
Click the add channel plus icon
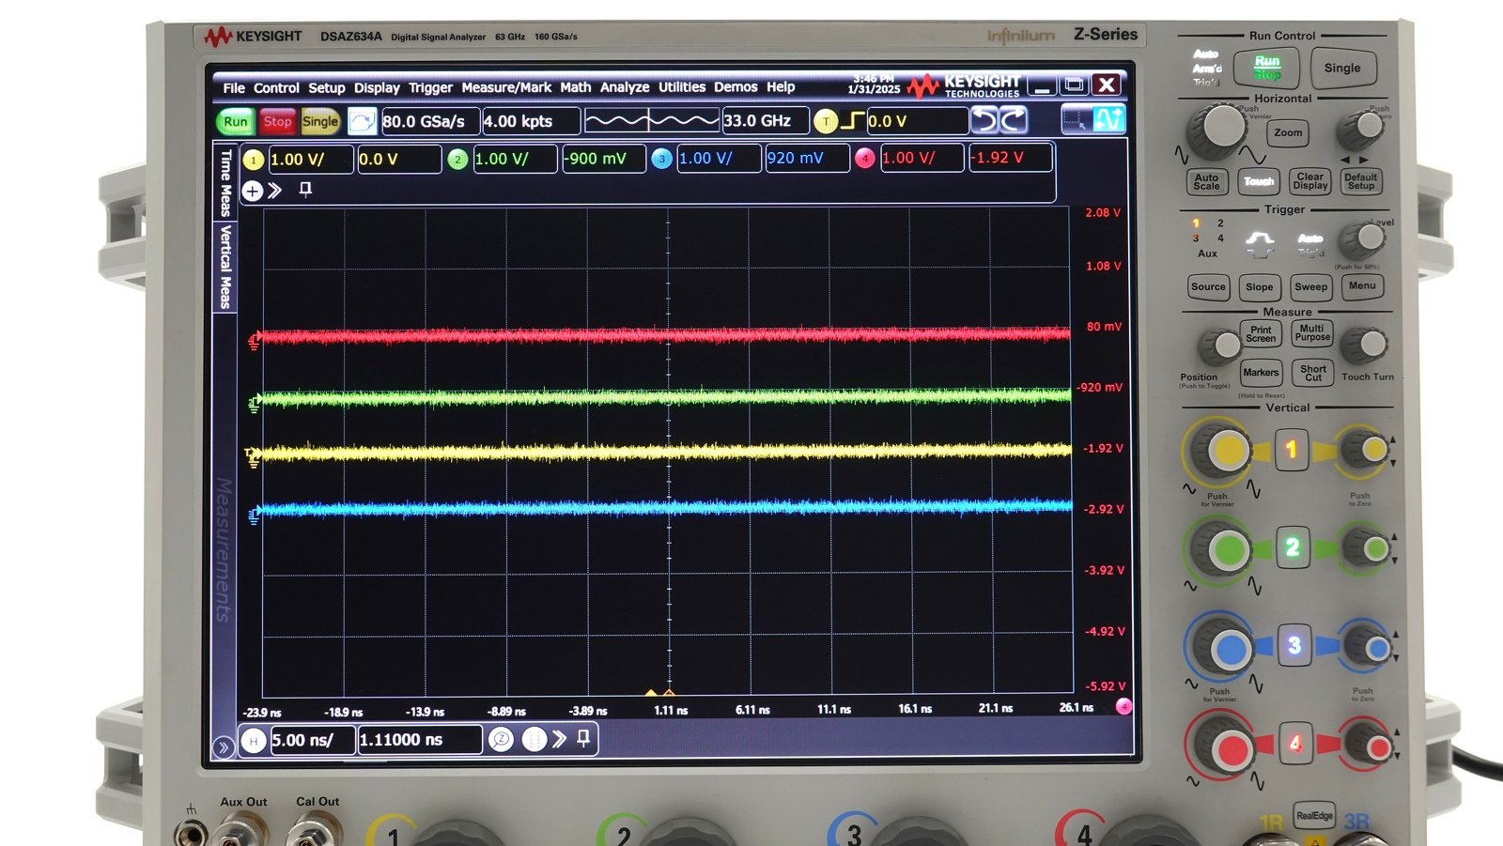tap(252, 192)
